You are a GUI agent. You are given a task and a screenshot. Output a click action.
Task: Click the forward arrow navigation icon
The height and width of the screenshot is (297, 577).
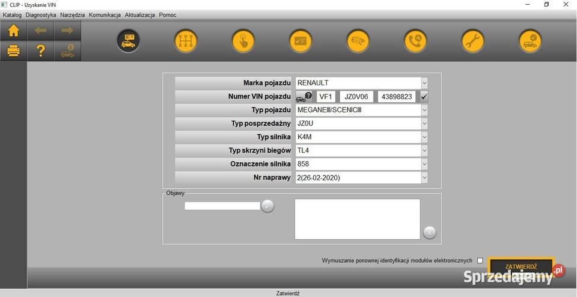point(67,31)
